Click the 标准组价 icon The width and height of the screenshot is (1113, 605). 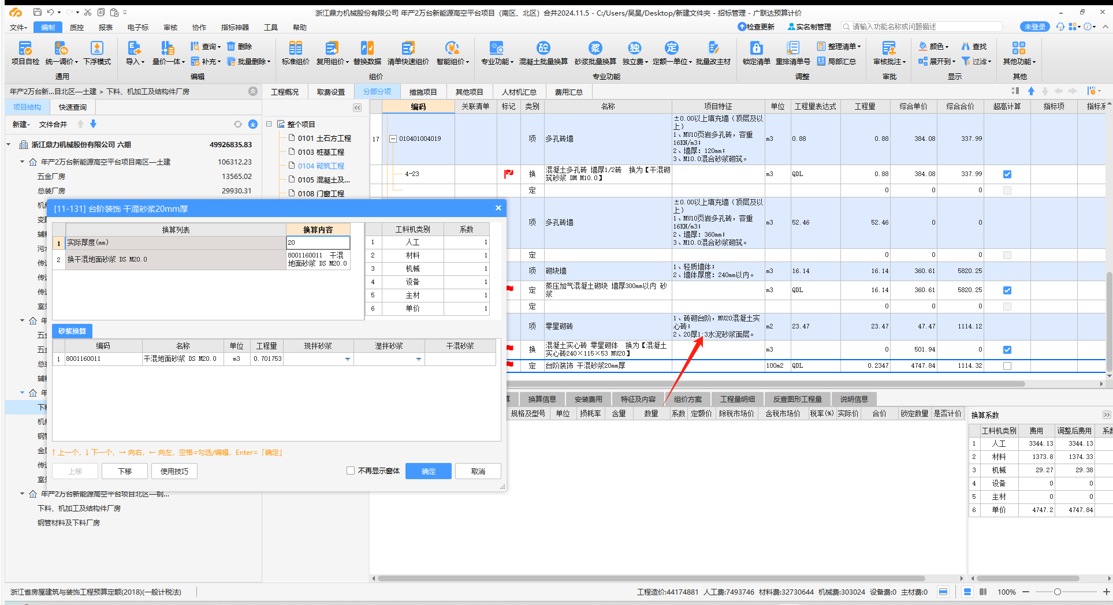tap(295, 53)
